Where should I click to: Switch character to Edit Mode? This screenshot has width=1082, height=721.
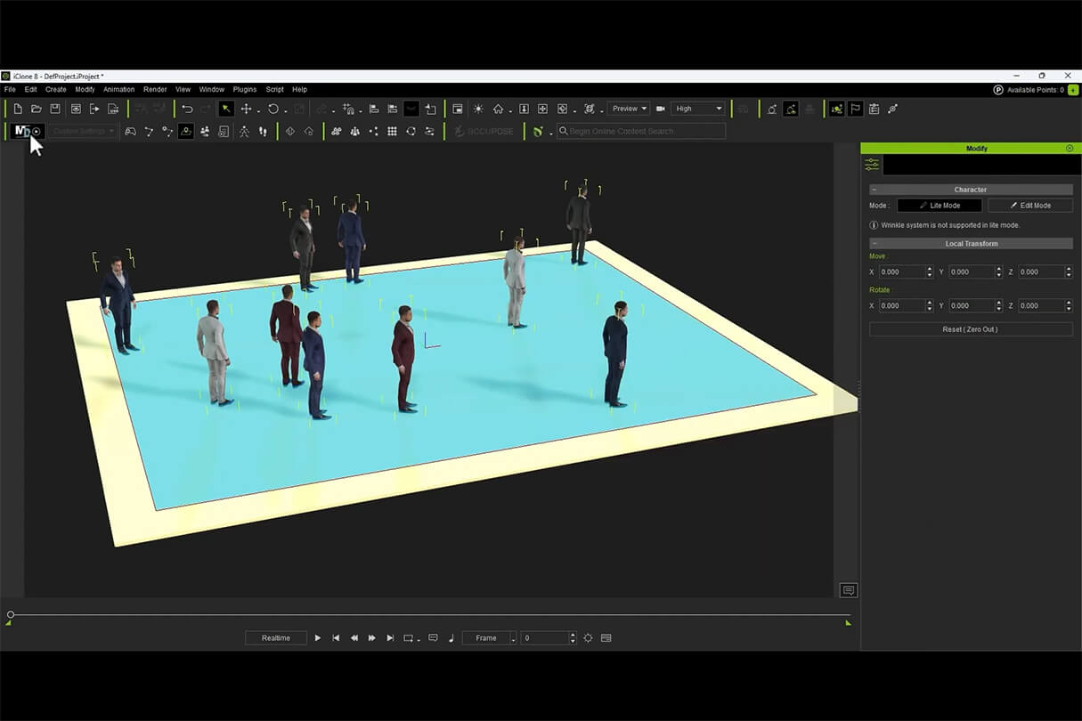click(1029, 206)
